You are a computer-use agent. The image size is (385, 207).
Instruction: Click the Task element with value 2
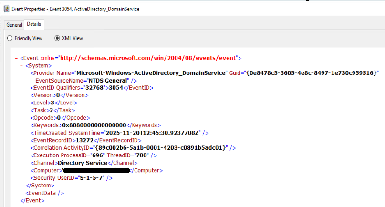(53, 110)
